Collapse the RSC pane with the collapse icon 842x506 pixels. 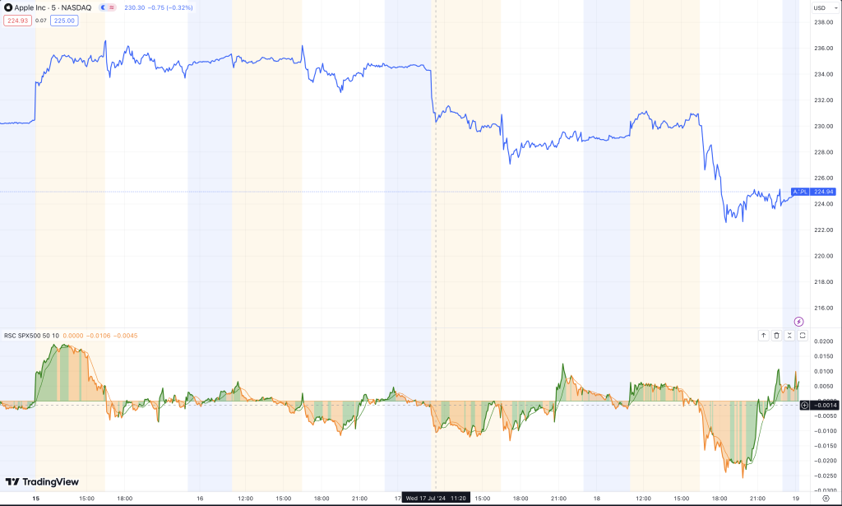[789, 335]
